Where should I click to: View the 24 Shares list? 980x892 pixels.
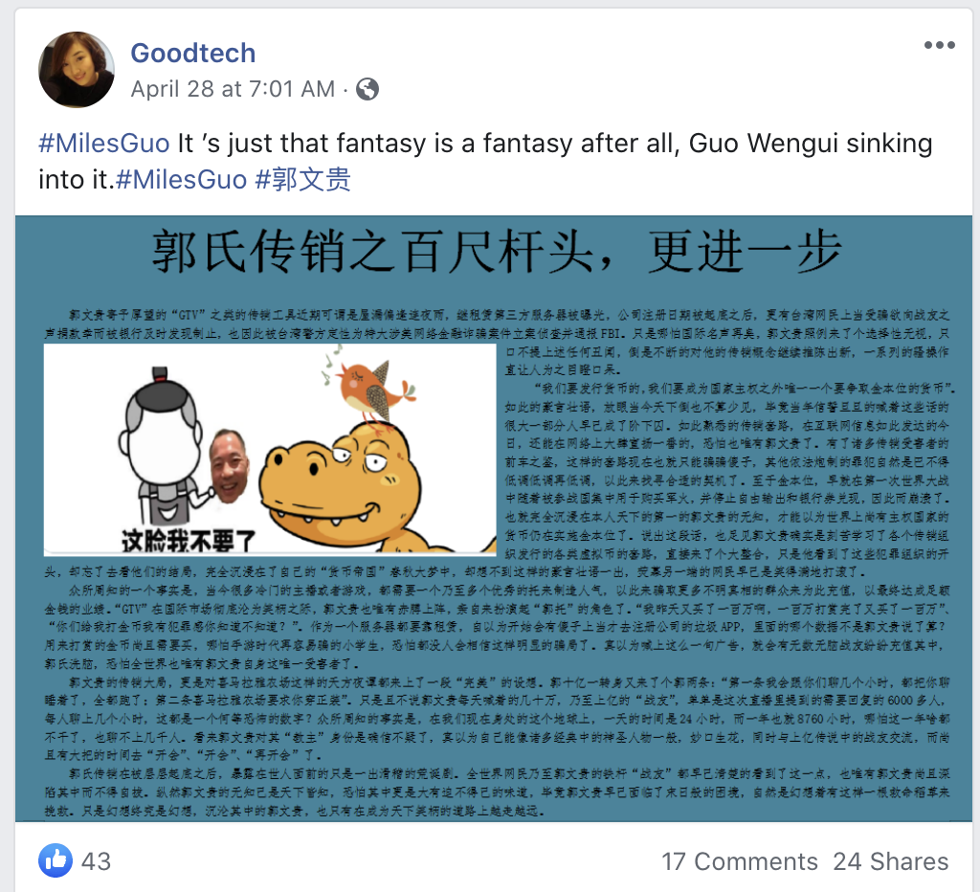point(891,861)
